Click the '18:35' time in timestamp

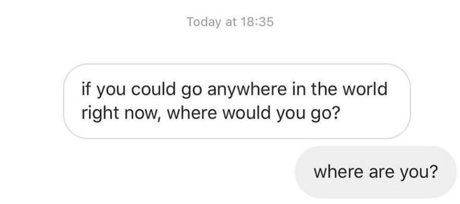[x=257, y=22]
